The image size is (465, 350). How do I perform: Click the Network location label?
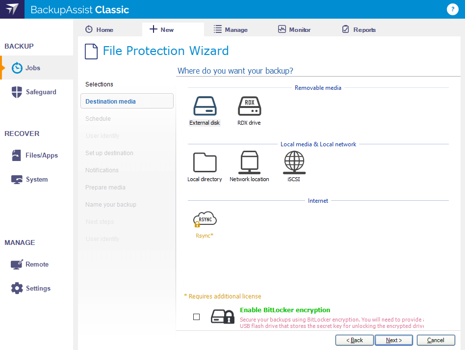coord(249,179)
